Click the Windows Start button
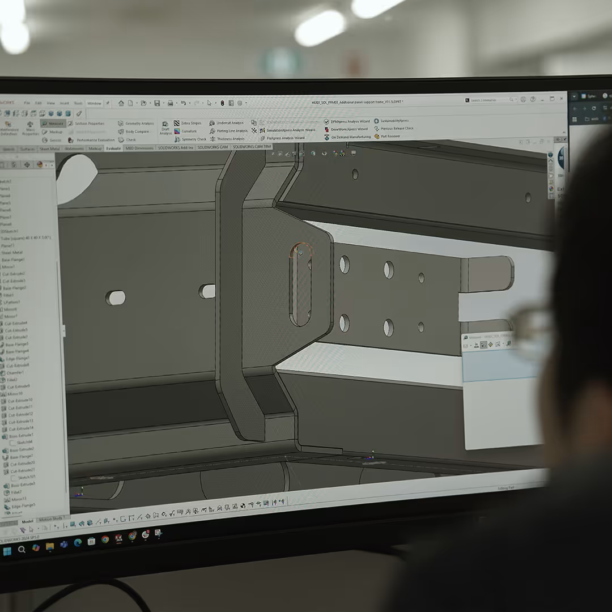This screenshot has width=612, height=612. [7, 551]
